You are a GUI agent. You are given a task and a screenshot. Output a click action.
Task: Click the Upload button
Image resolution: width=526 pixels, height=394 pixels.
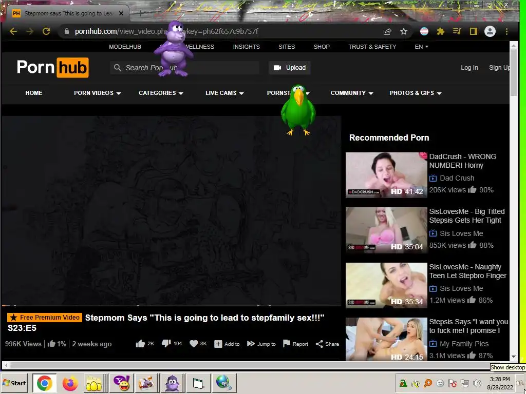290,68
